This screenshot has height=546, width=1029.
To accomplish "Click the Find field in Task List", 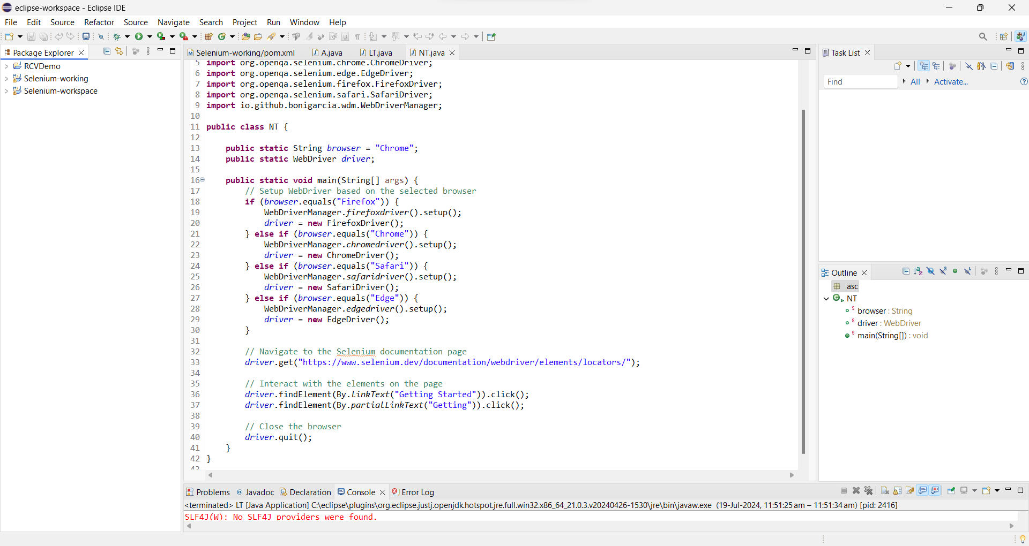I will [860, 82].
